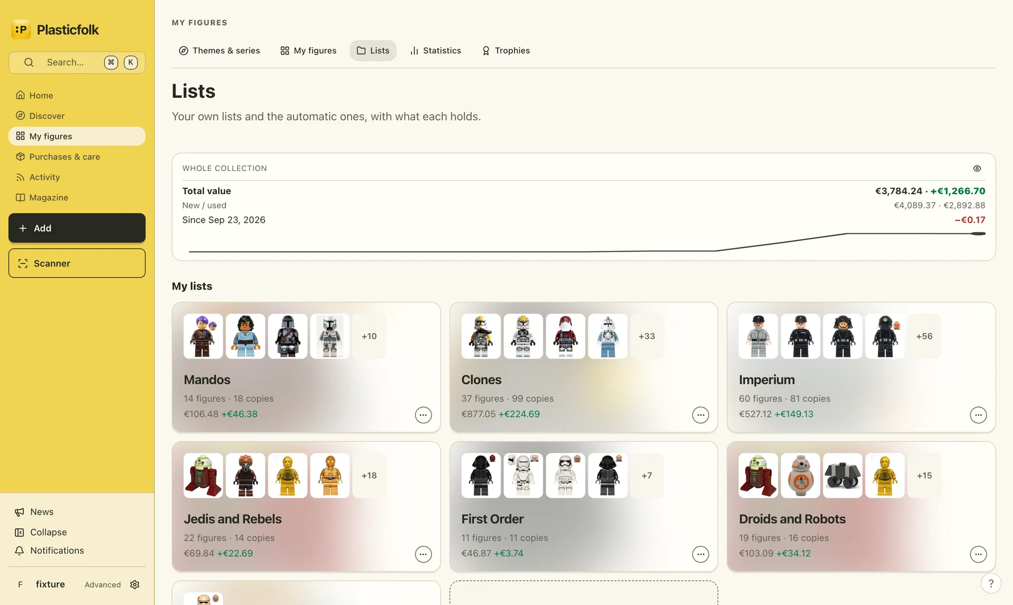
Task: Toggle whole collection value visibility eye
Action: (x=977, y=169)
